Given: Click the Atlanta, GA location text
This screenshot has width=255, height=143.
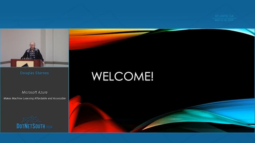Looking at the screenshot, I should pos(224,16).
